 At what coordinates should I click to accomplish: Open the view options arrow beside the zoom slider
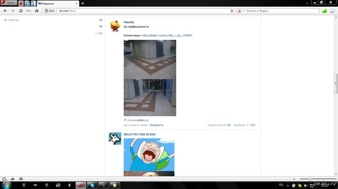294,179
